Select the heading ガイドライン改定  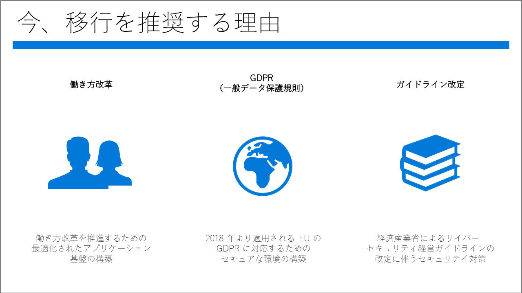(431, 85)
